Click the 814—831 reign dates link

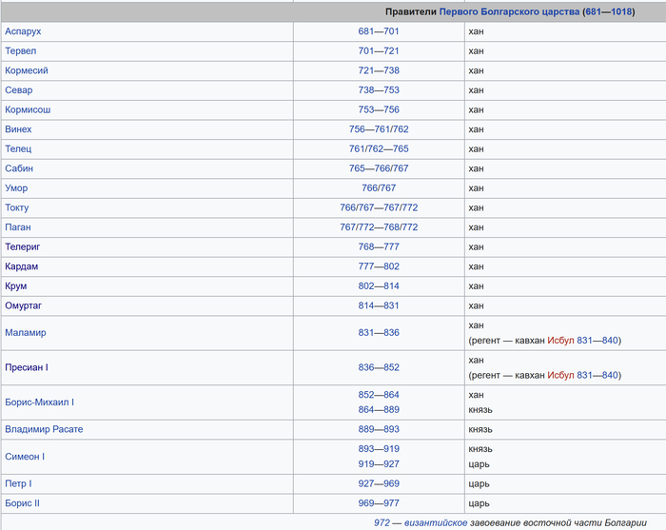coord(379,305)
